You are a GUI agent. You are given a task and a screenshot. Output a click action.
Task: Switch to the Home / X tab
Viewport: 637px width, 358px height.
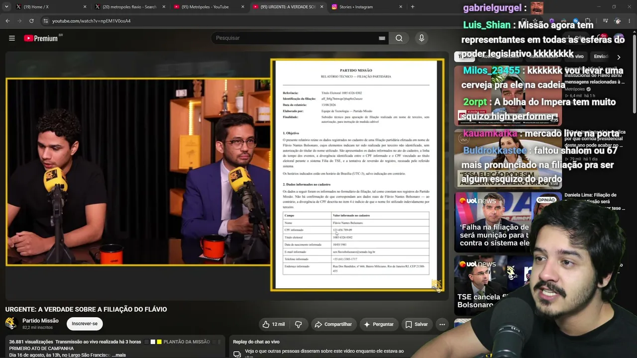(x=51, y=7)
